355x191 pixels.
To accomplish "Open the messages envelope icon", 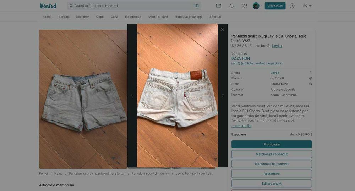I will 218,6.
